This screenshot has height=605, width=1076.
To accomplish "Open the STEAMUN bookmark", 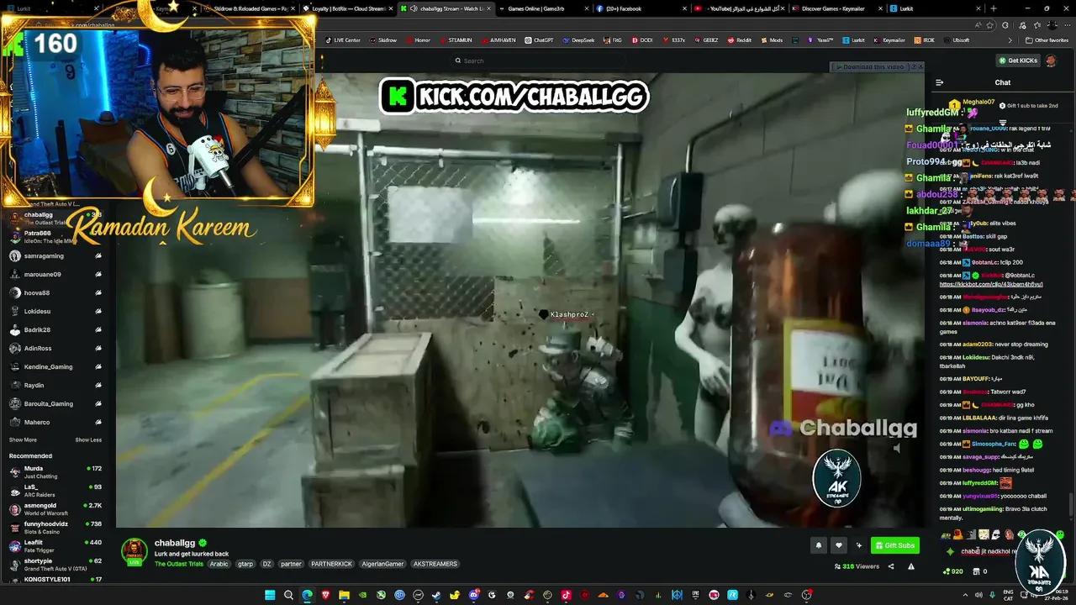I will tap(456, 39).
